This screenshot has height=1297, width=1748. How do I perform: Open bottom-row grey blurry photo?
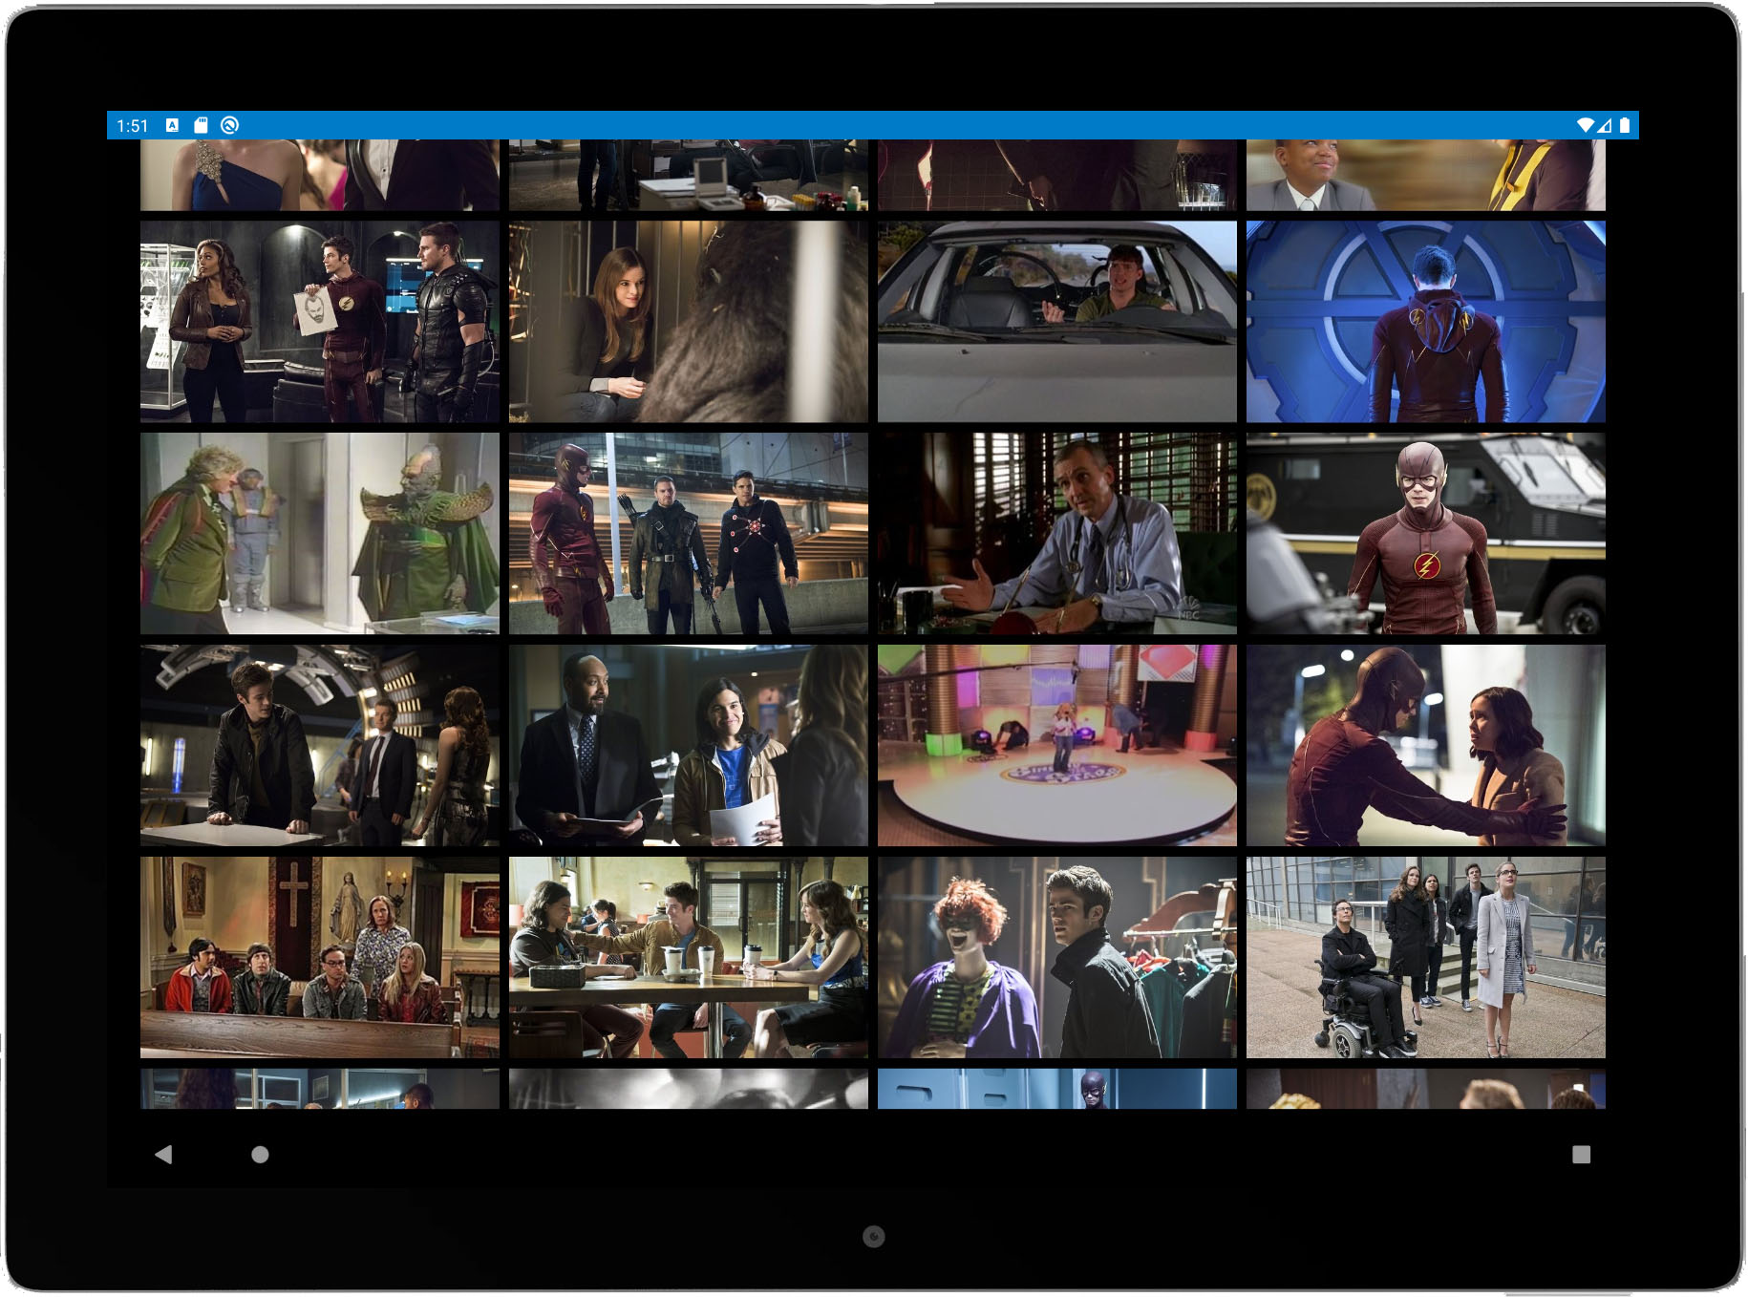click(x=688, y=1089)
